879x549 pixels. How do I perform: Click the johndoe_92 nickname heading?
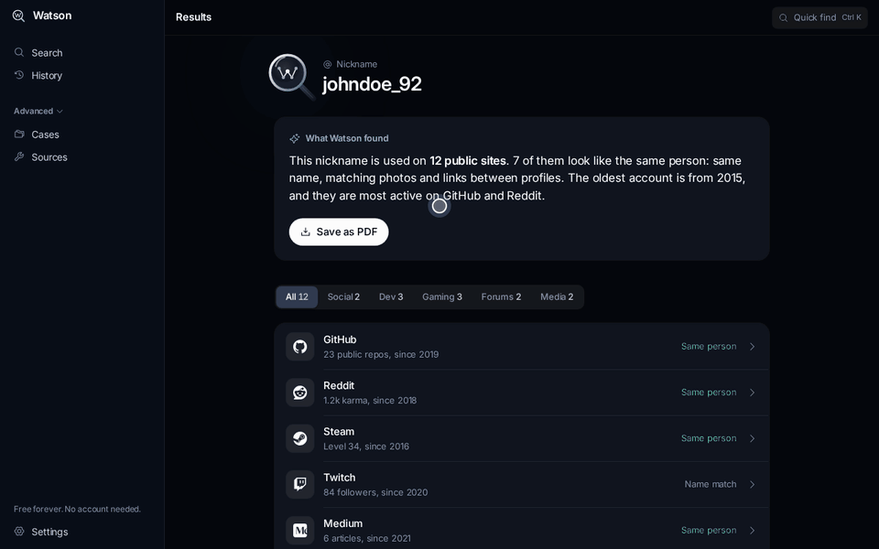pos(372,84)
